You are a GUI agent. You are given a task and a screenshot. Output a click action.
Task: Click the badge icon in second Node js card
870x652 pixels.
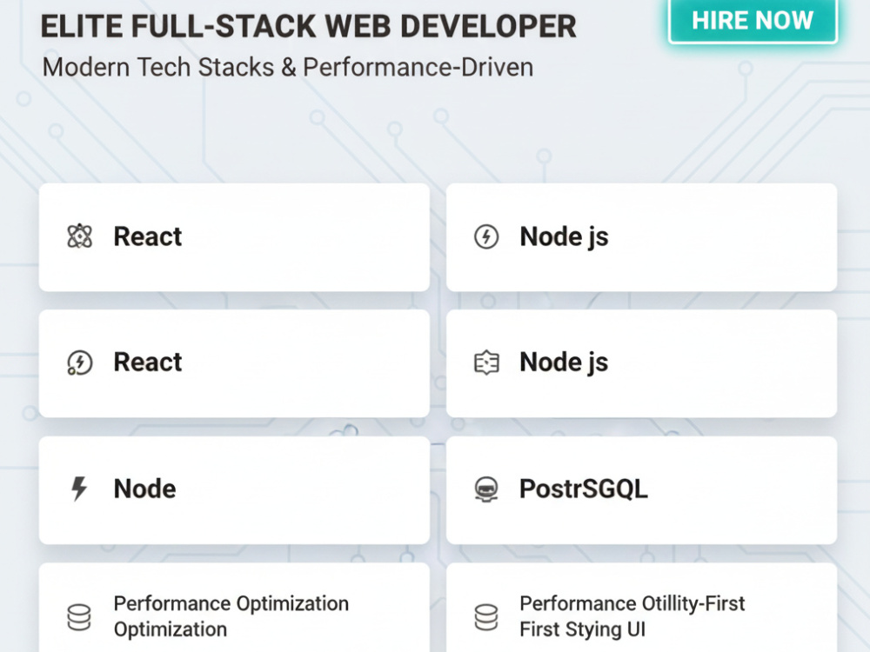486,363
